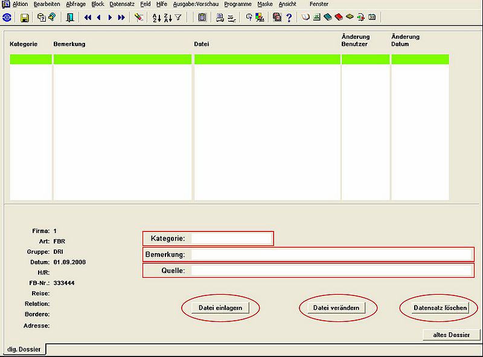Open help with the blue question mark
The image size is (483, 357).
tap(289, 18)
